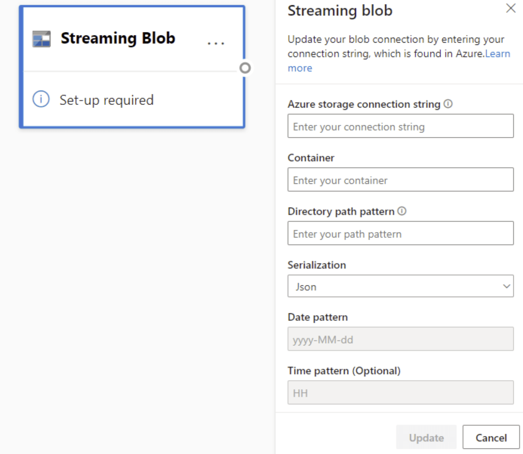Screen dimensions: 523x454
Task: Close the Streaming blob settings panel
Action: pyautogui.click(x=510, y=8)
